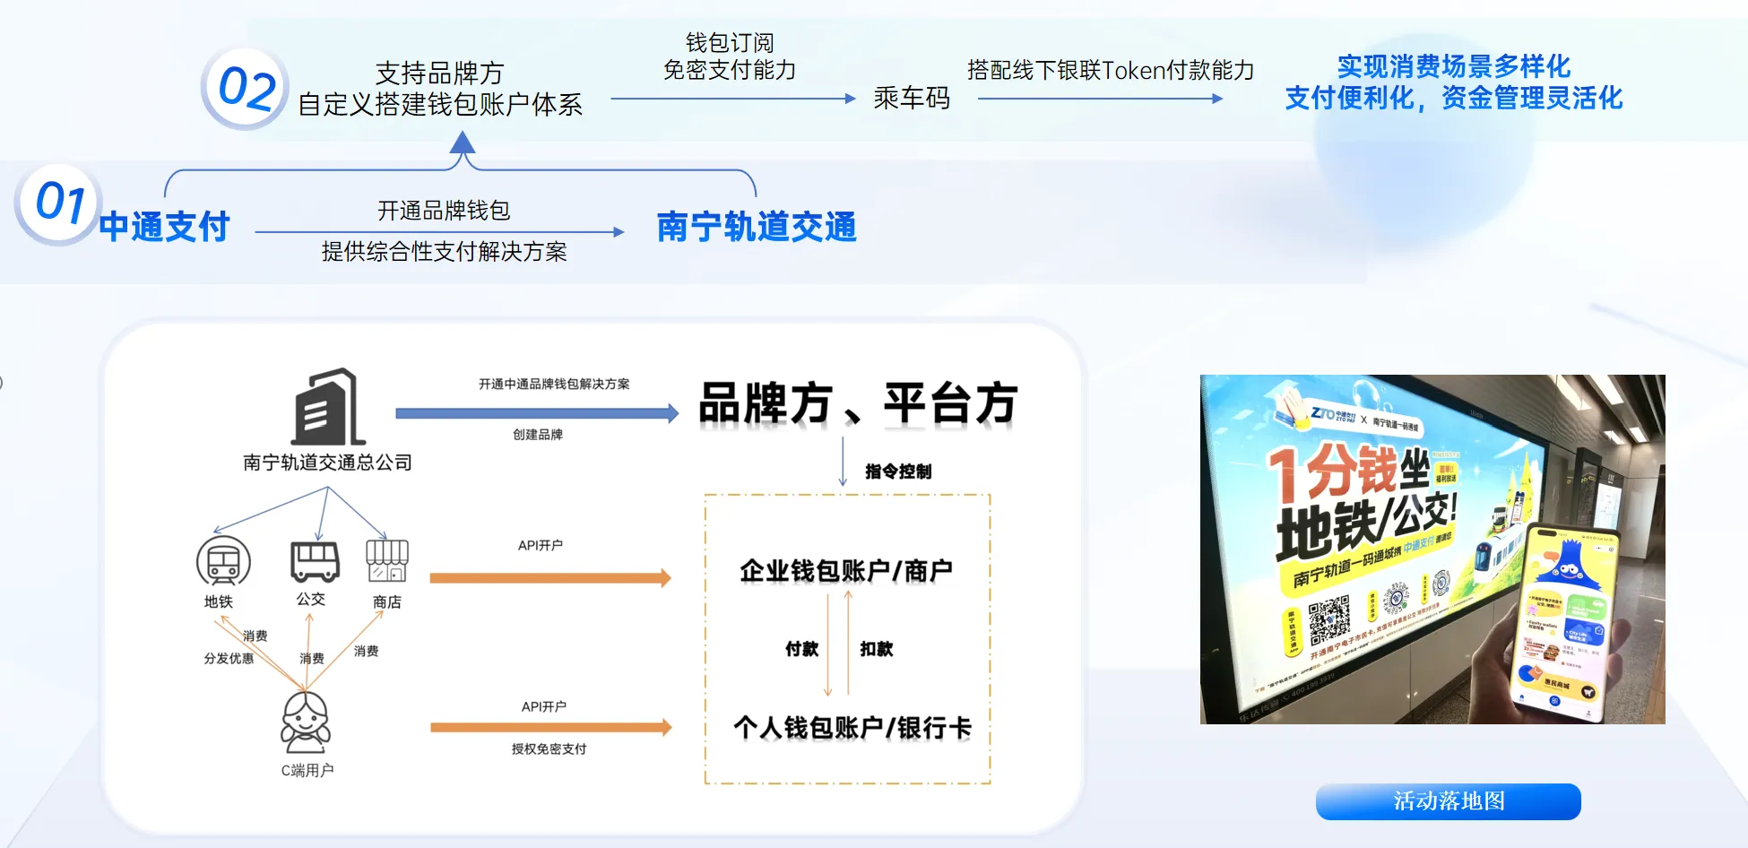Viewport: 1748px width, 848px height.
Task: Click the blue arrow above 创建品牌
Action: (x=536, y=413)
